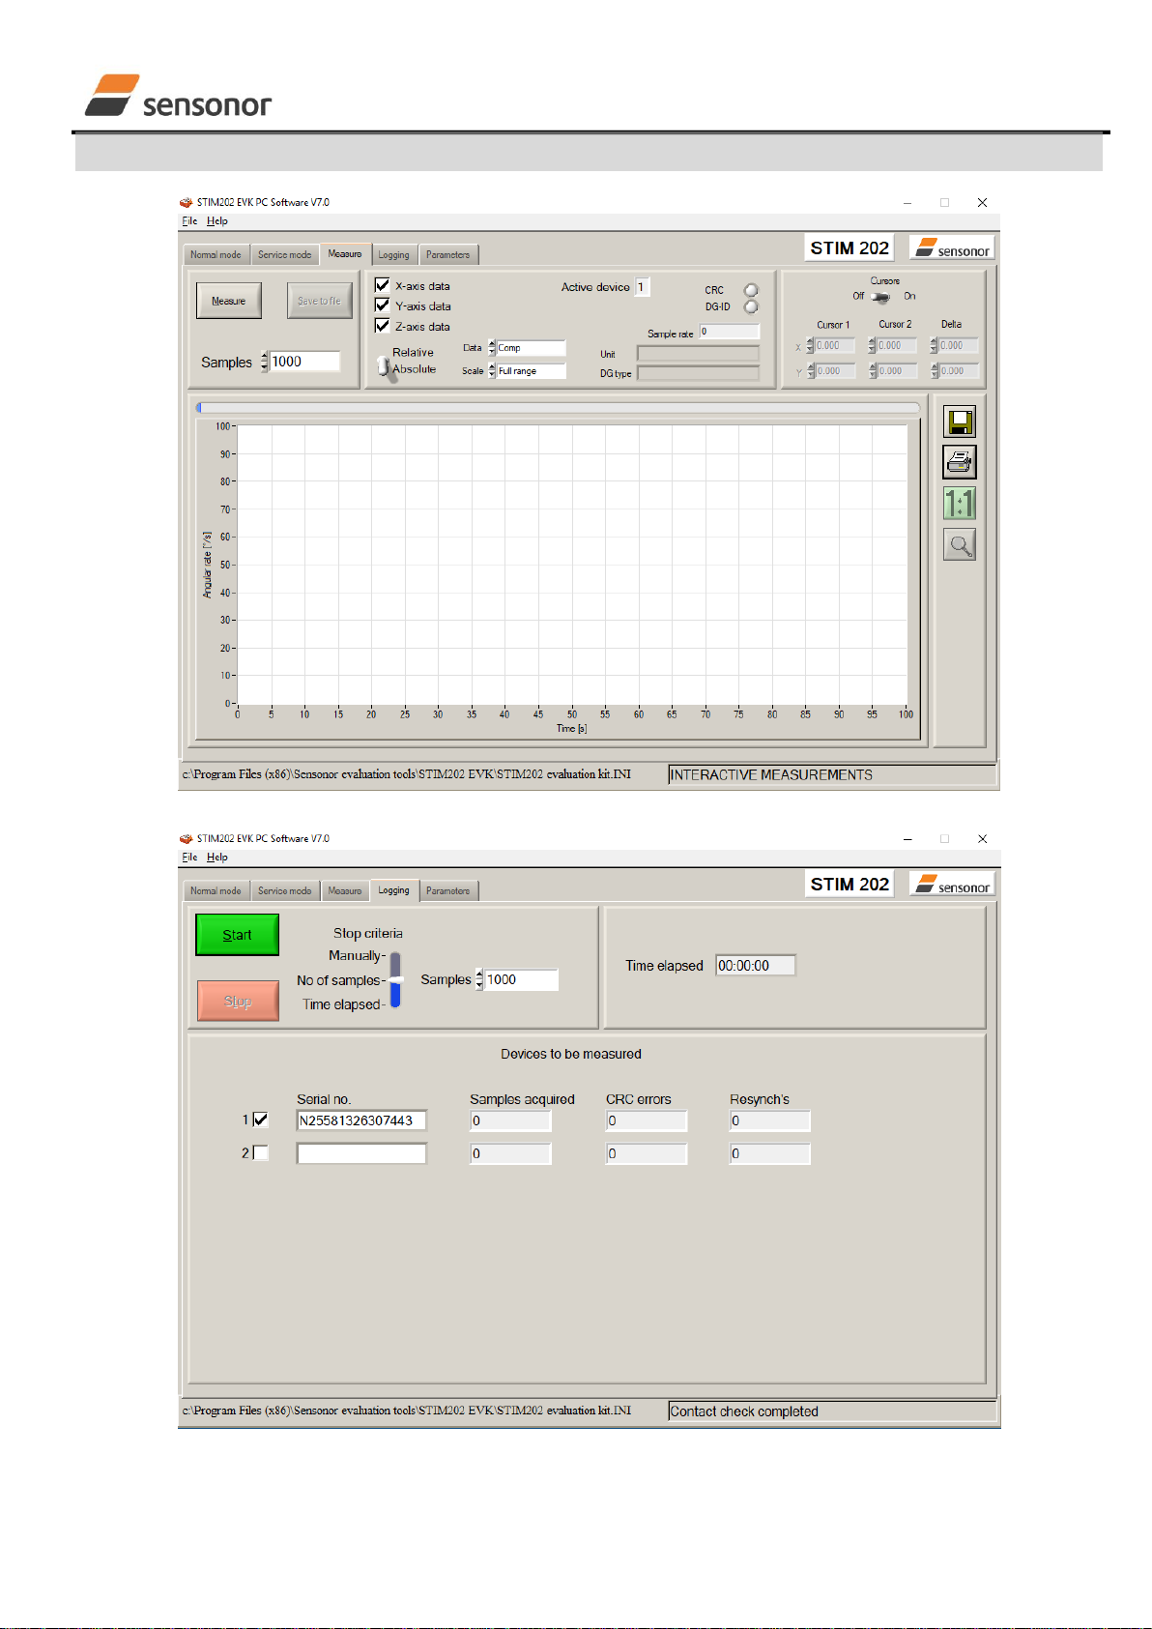This screenshot has width=1152, height=1629.
Task: Go to Parameters tab in the Measure window
Action: (x=448, y=255)
